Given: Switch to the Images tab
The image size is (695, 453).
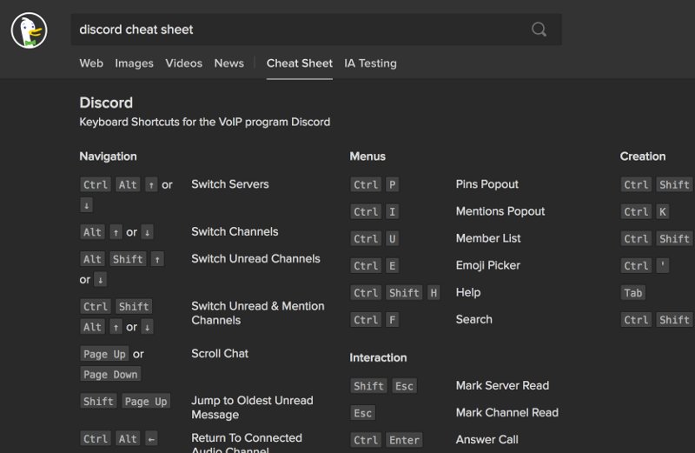Looking at the screenshot, I should (134, 63).
